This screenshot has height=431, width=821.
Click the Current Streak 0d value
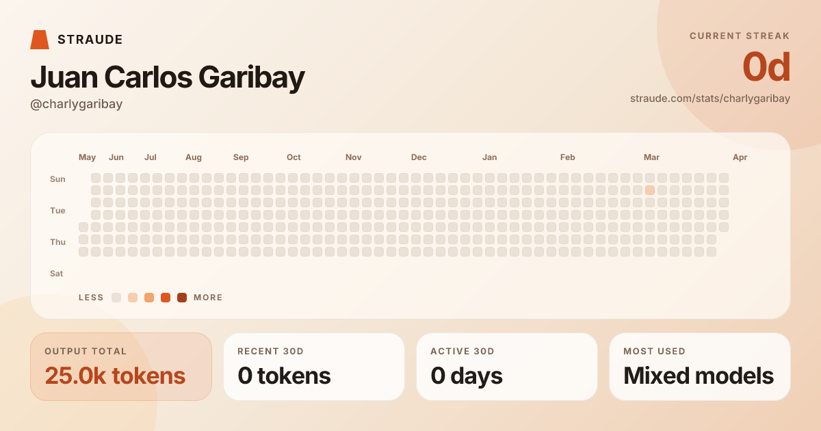(766, 68)
